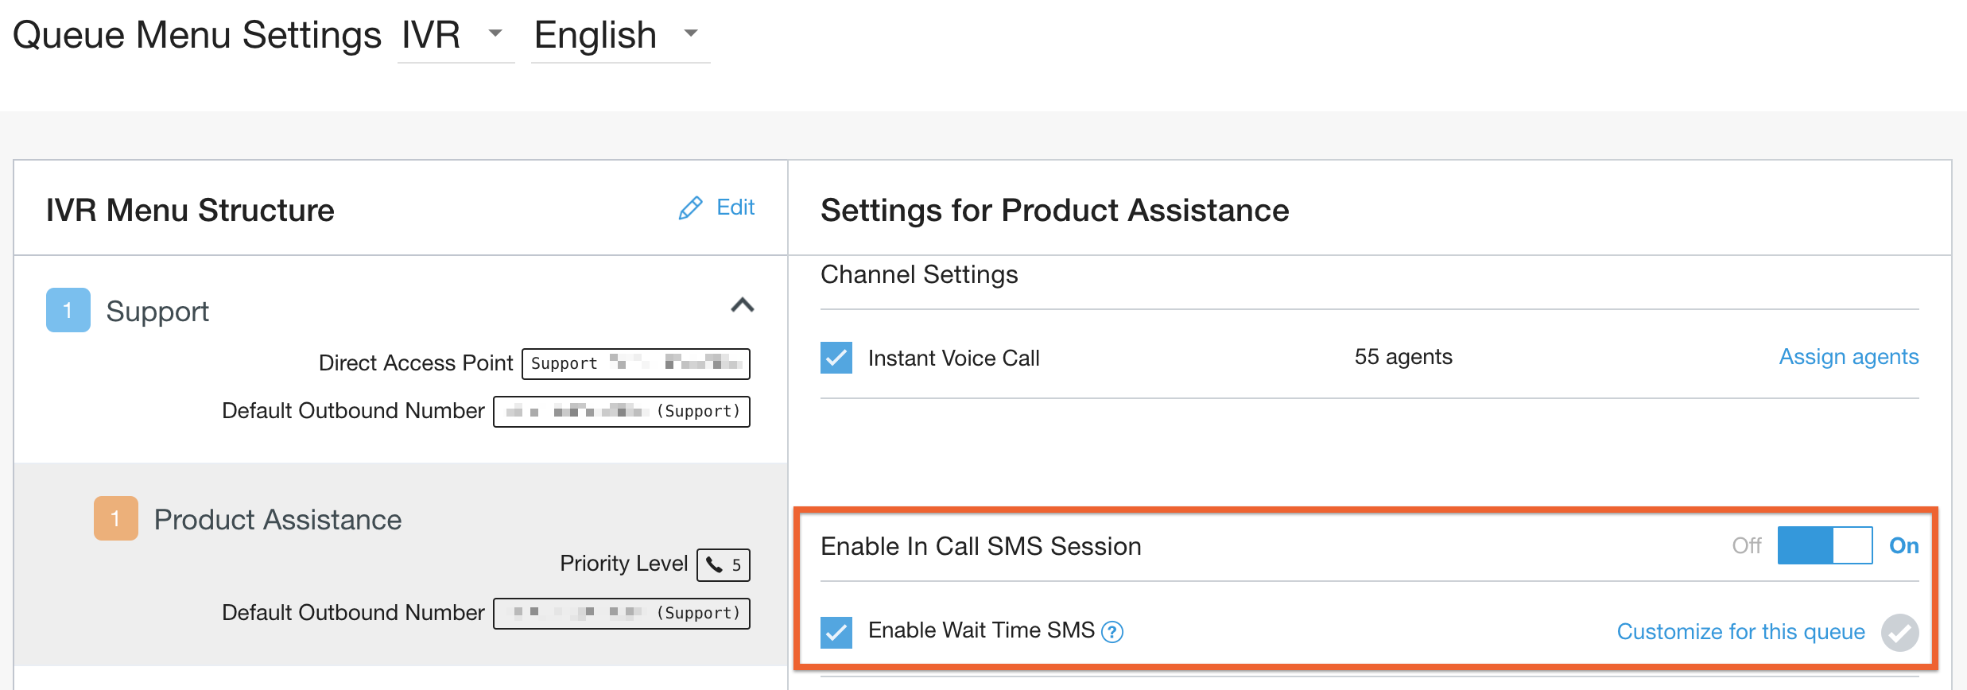Click the Direct Access Point field
The height and width of the screenshot is (690, 1967).
(x=635, y=363)
